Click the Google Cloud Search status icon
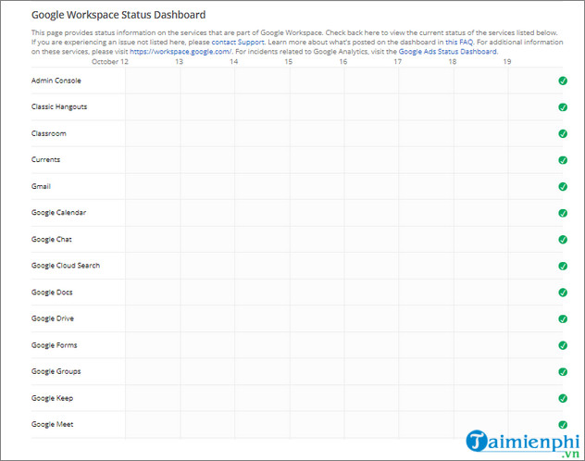 click(563, 266)
